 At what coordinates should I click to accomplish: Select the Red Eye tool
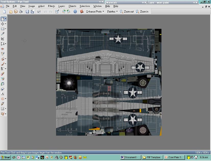[3, 49]
